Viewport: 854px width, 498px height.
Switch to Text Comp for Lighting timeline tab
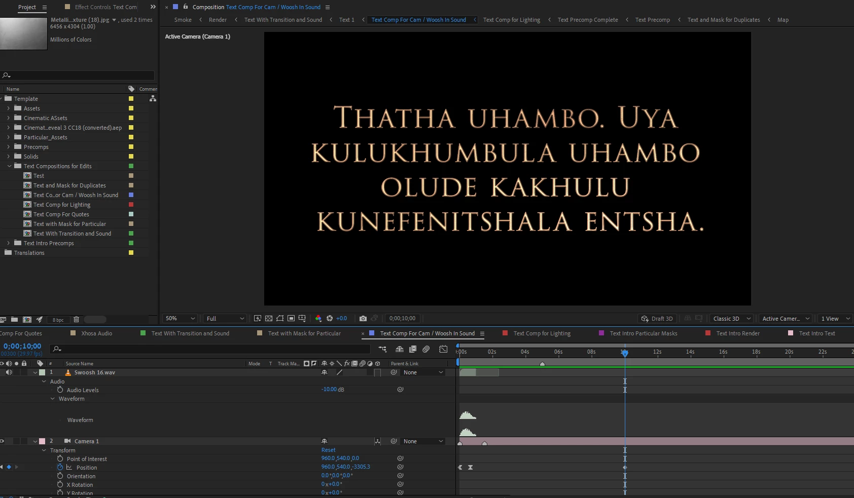pos(542,333)
